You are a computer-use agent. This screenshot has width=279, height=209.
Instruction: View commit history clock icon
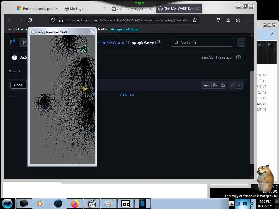(238, 57)
